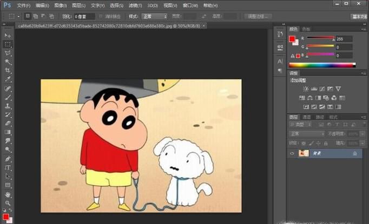The height and width of the screenshot is (224, 369).
Task: Open the 滤镜(T) menu
Action: pyautogui.click(x=135, y=5)
